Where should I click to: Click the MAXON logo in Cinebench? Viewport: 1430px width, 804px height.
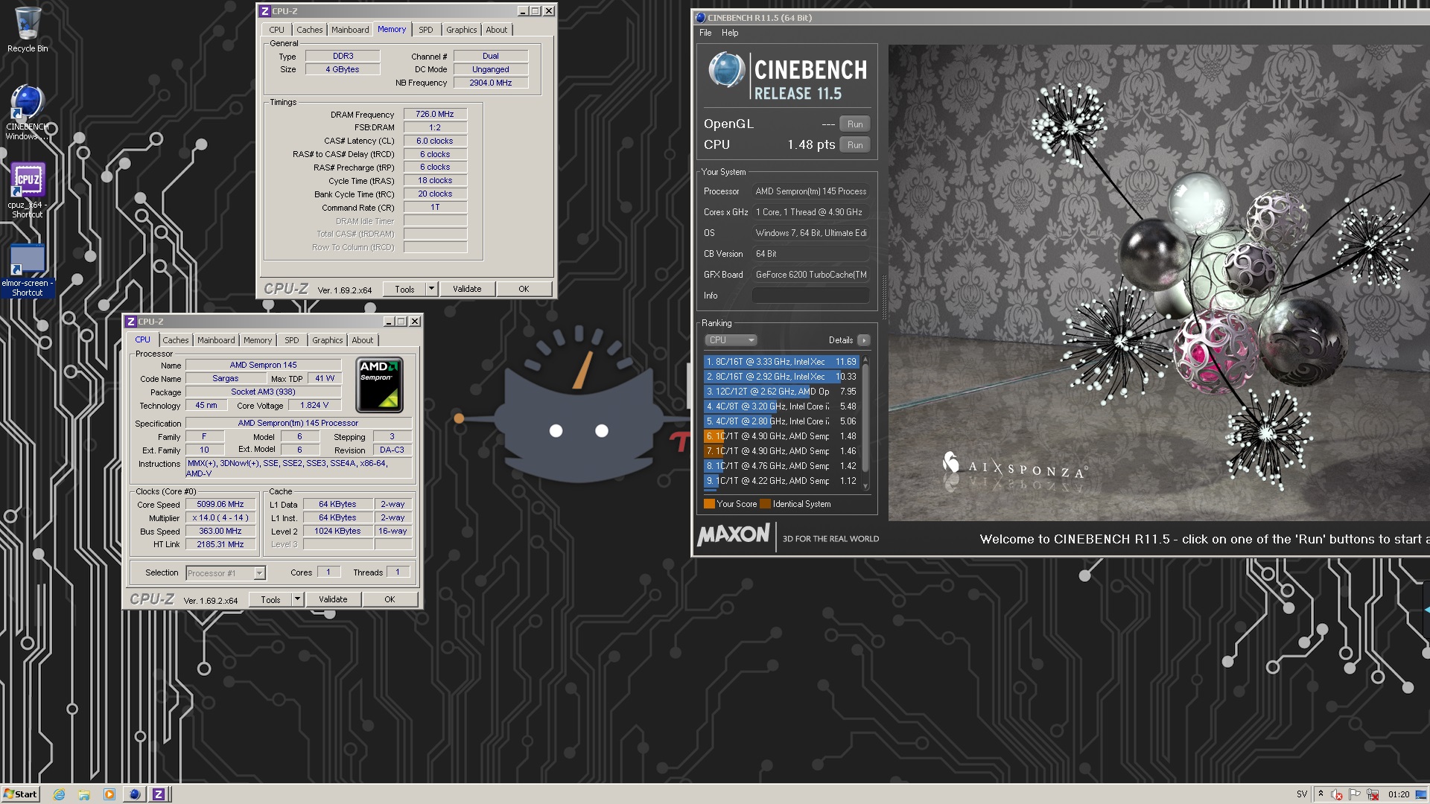tap(734, 534)
